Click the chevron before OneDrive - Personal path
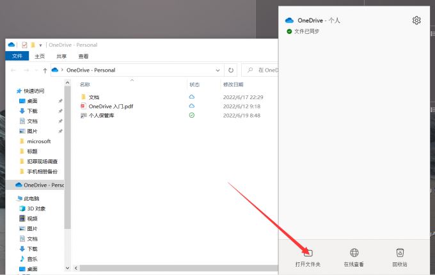435x275 pixels. [63, 70]
